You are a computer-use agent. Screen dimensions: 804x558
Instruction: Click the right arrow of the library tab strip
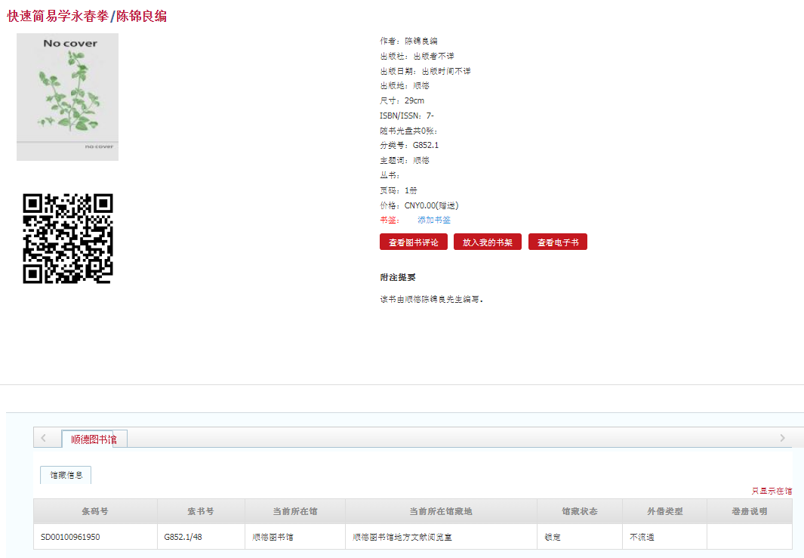(x=782, y=438)
